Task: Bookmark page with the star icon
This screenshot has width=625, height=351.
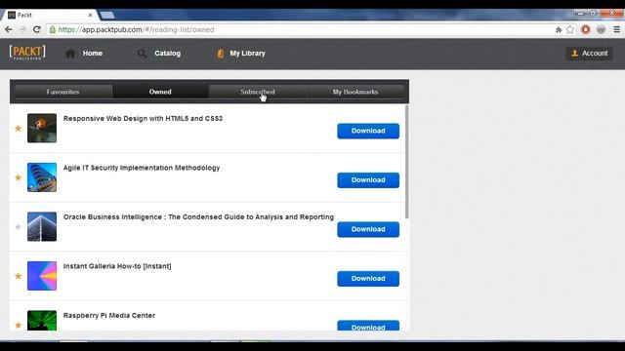Action: [570, 29]
